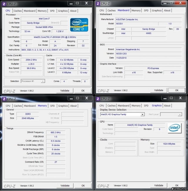This screenshot has height=191, width=188.
Task: Select CPU tab in Mainboard window
Action: click(102, 11)
